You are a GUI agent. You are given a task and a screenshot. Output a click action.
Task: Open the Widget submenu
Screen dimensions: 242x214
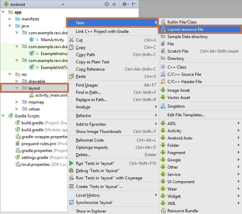pos(200,196)
